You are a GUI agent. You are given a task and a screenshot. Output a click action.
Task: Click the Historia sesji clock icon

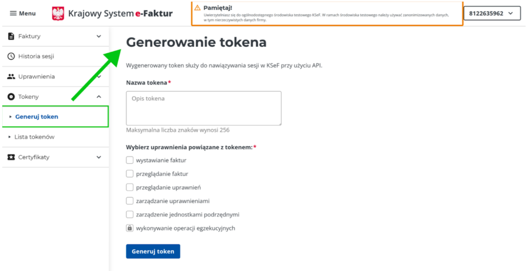[x=11, y=56]
